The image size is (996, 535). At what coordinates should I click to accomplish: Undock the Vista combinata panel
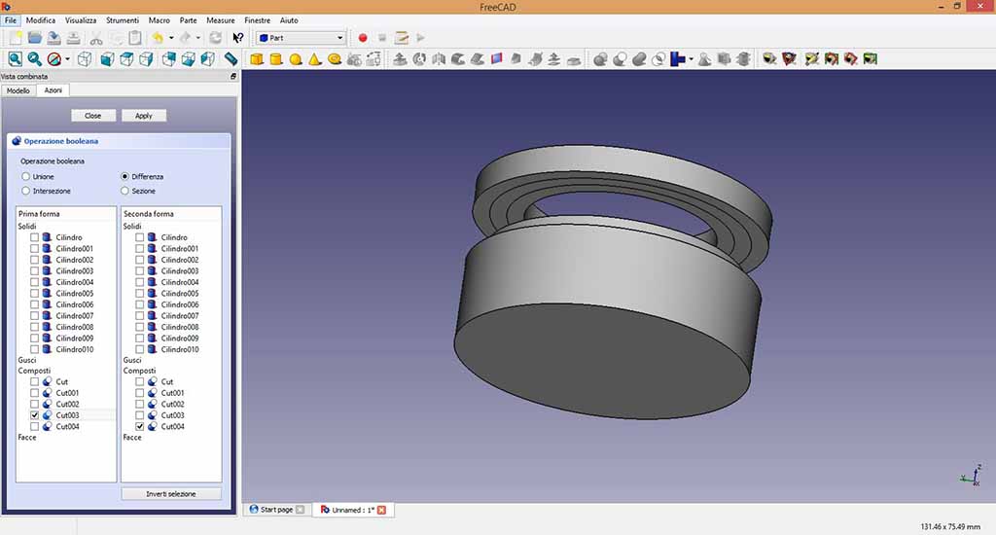tap(233, 76)
